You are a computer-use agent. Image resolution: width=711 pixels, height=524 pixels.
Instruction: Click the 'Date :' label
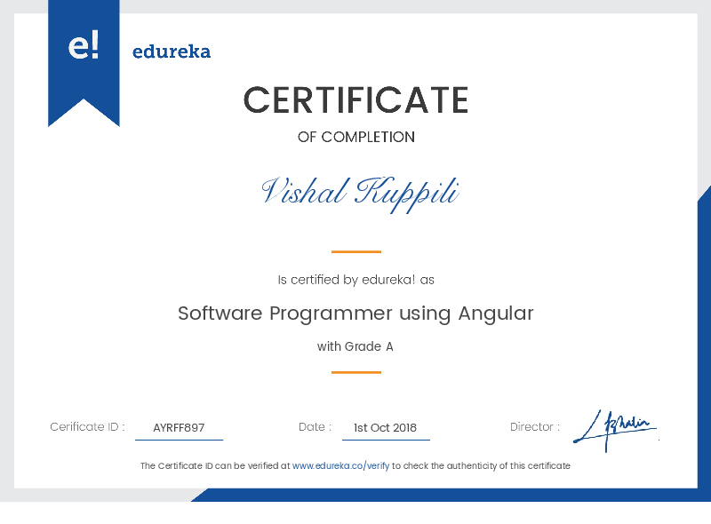315,427
